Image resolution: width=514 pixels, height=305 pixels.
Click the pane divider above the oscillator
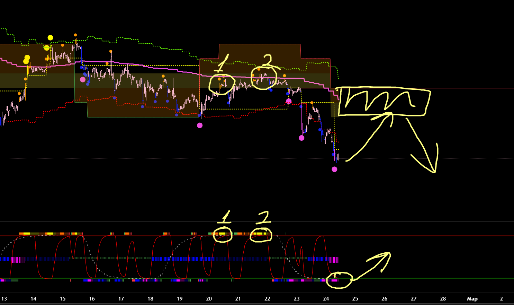(x=257, y=222)
